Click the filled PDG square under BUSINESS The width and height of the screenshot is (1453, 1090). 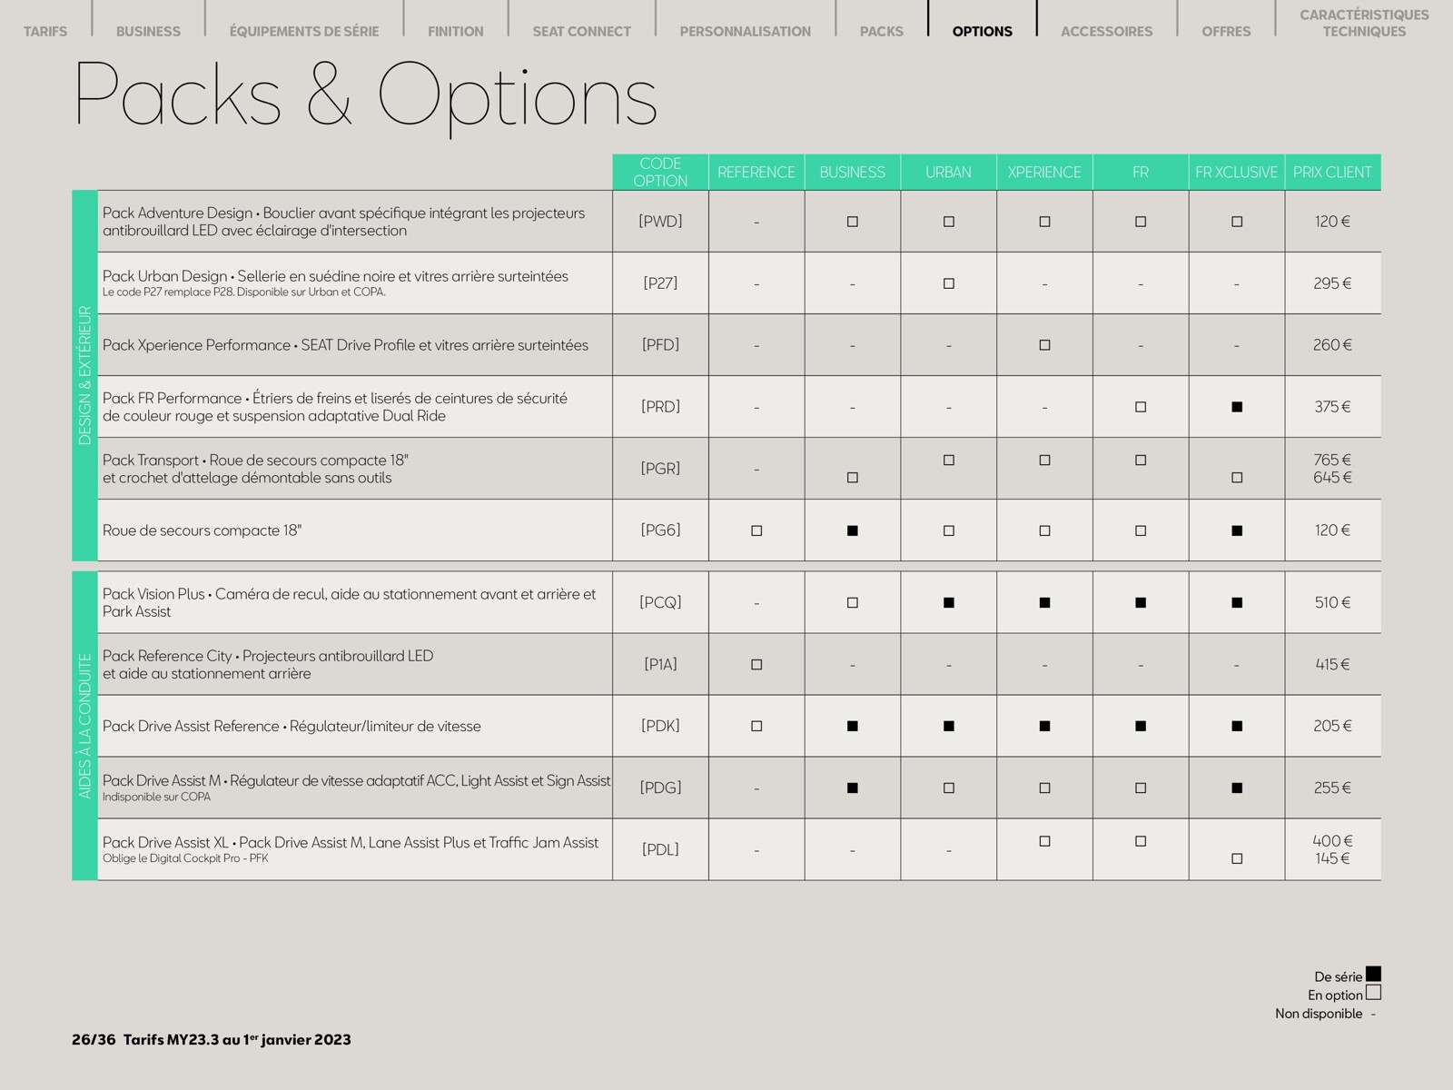coord(853,788)
